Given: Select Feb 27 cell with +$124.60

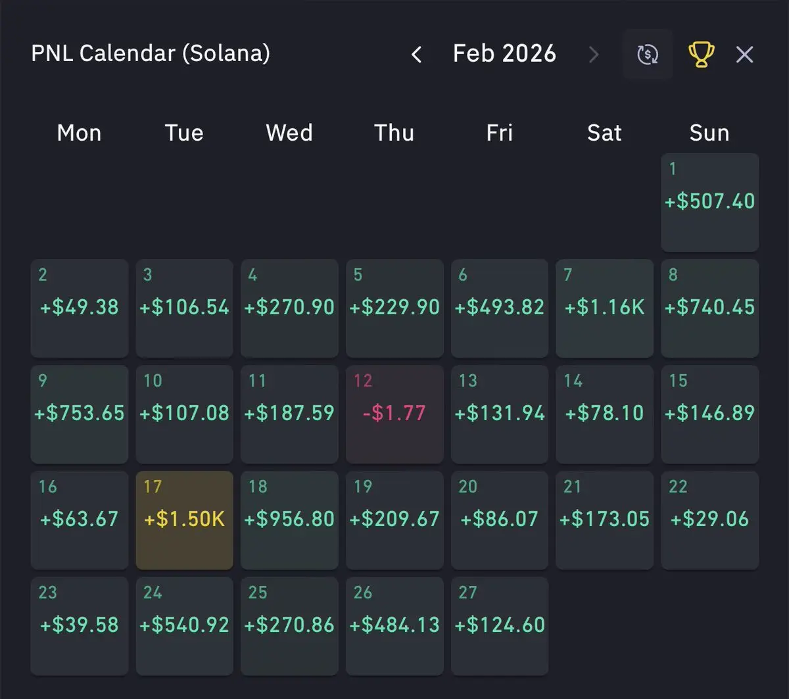Looking at the screenshot, I should pyautogui.click(x=500, y=625).
